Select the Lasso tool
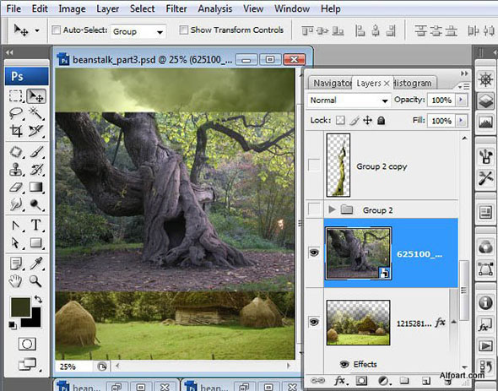Image resolution: width=498 pixels, height=391 pixels. (x=16, y=113)
